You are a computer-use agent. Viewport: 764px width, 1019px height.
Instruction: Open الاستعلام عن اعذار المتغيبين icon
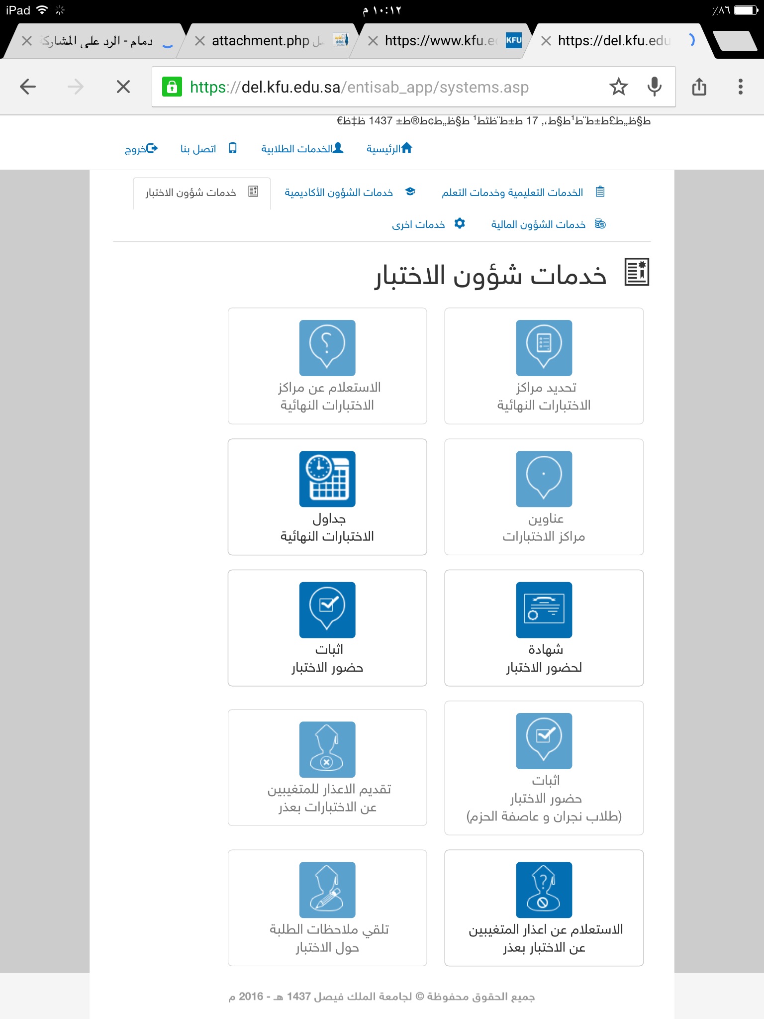click(544, 890)
